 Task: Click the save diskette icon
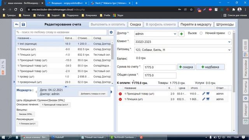click(23, 24)
